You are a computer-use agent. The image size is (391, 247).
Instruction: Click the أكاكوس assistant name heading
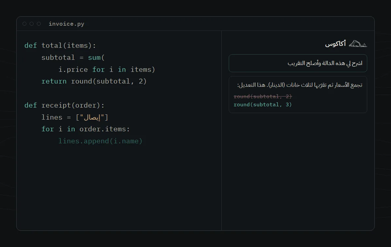335,44
